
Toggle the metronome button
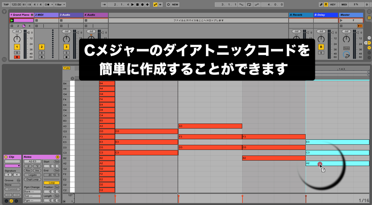(47, 4)
